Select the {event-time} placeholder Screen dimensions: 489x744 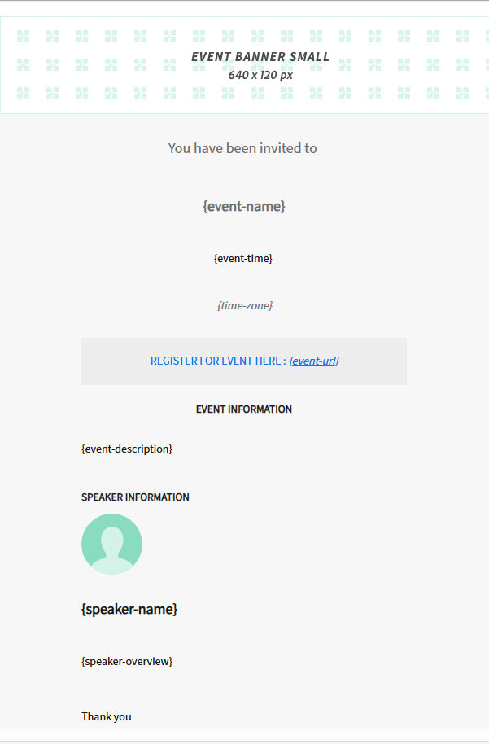(243, 259)
